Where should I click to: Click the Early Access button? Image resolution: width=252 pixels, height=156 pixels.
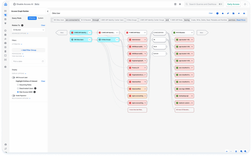tap(233, 4)
